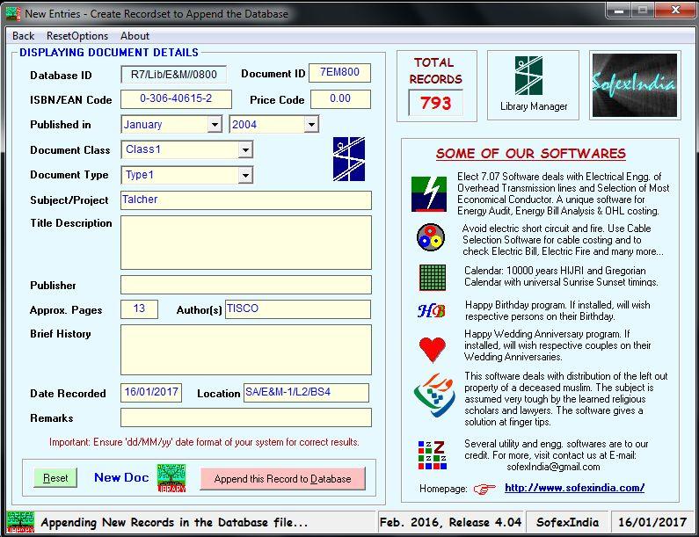
Task: Click the Date Recorded field
Action: [x=151, y=393]
